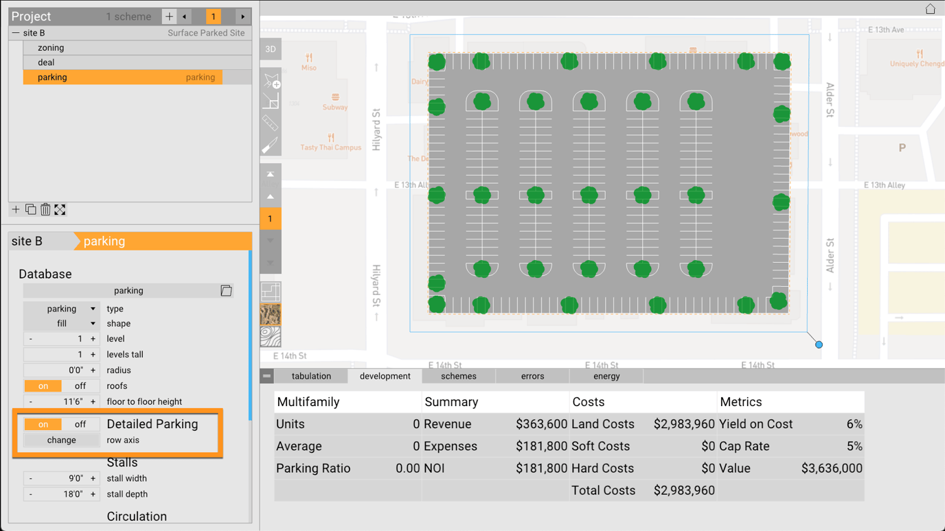Duplicate the selected project item
945x531 pixels.
pos(30,210)
